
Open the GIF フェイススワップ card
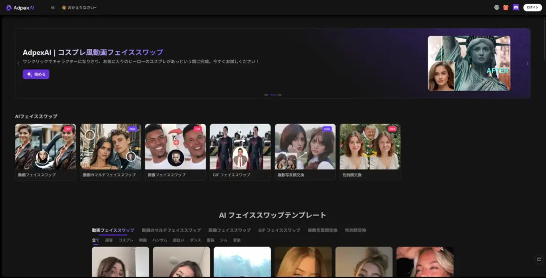pos(240,152)
